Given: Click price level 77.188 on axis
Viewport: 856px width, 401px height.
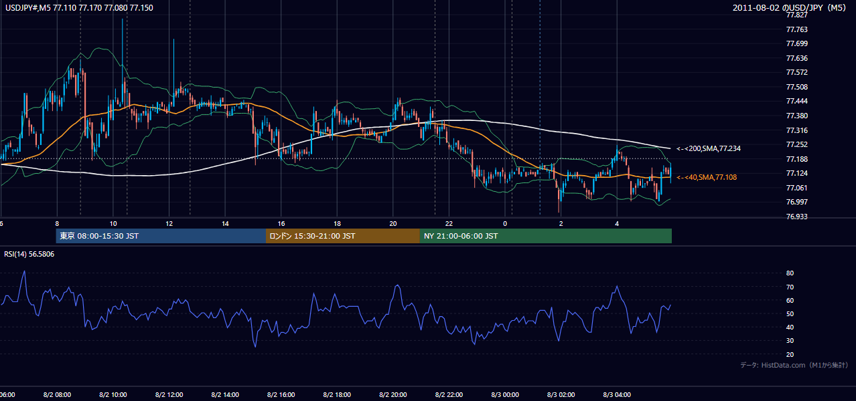Looking at the screenshot, I should [798, 159].
